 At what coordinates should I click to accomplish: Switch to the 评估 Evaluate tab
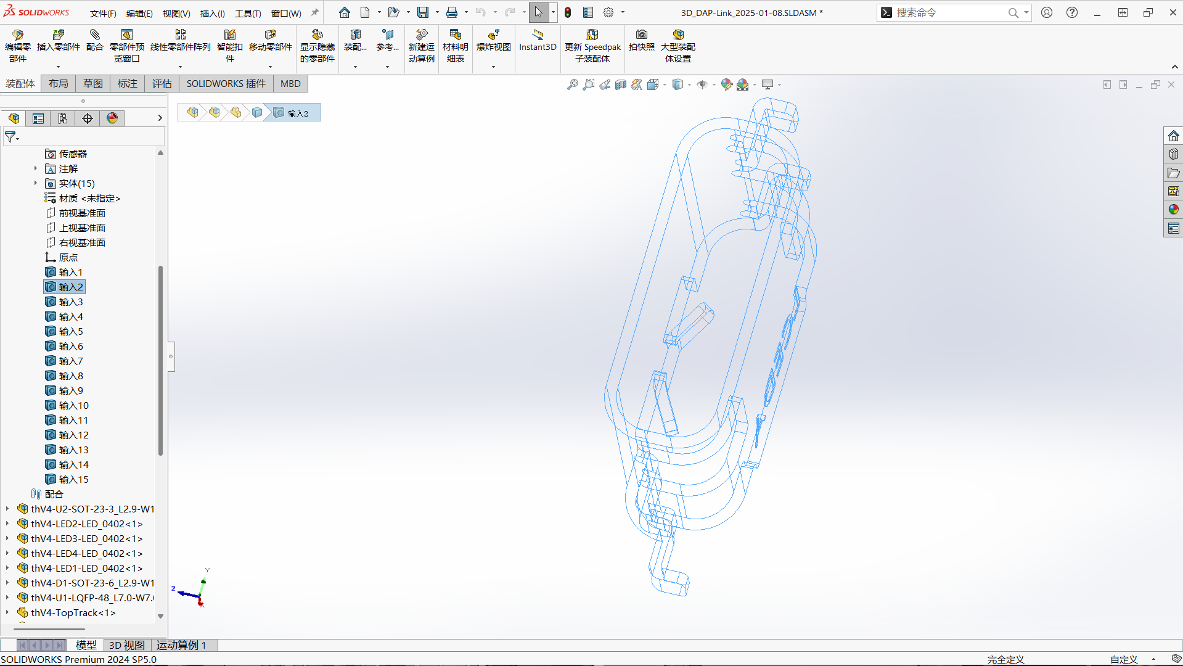point(162,84)
